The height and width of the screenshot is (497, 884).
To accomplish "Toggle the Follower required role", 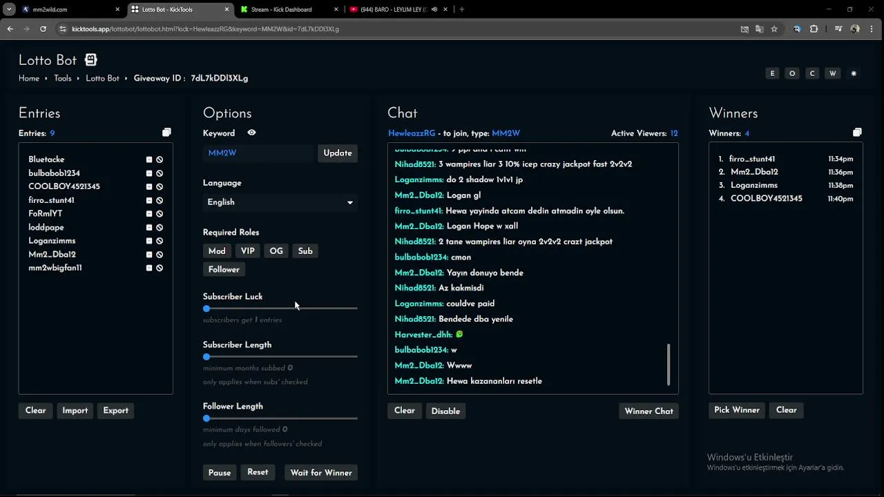I will coord(224,269).
